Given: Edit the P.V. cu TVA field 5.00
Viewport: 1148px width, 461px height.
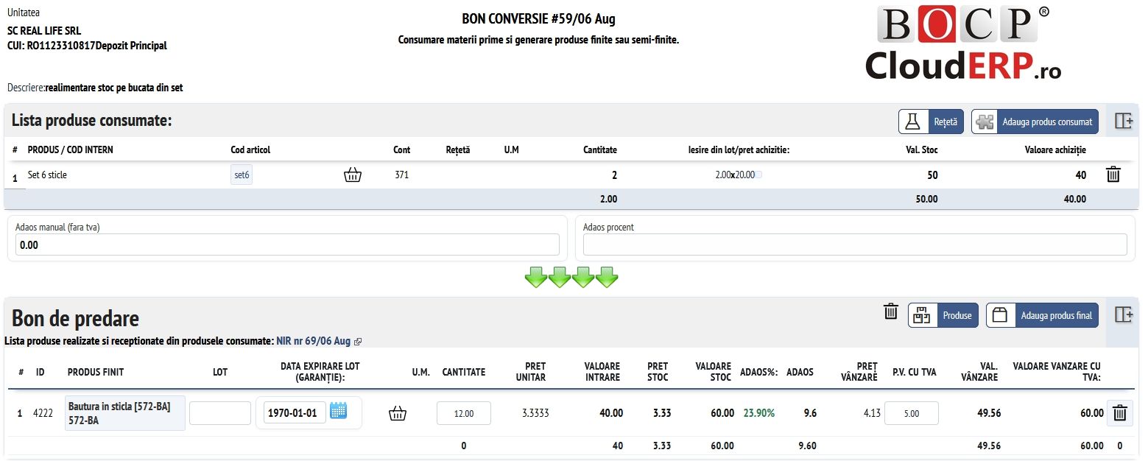Looking at the screenshot, I should tap(912, 413).
